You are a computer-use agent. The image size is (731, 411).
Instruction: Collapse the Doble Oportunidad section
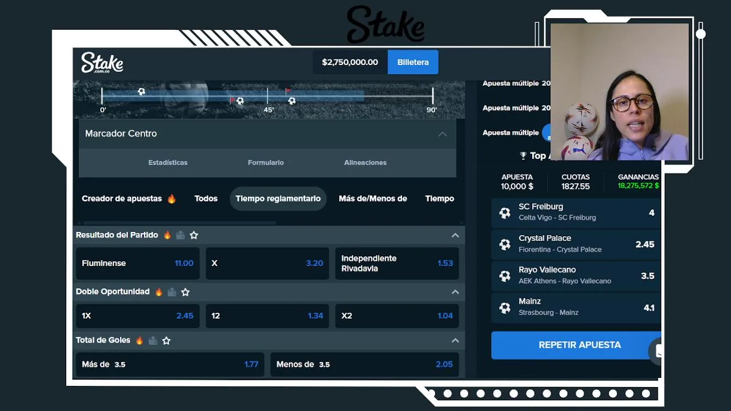455,292
